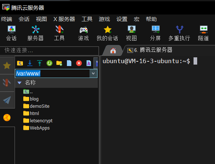215x164 pixels.
Task: Open the star sessions sidebar tab
Action: (7, 65)
